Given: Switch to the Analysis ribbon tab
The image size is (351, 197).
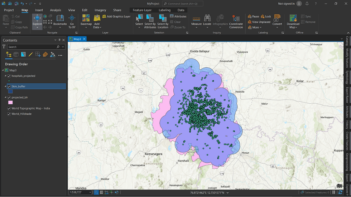Looking at the screenshot, I should 56,10.
